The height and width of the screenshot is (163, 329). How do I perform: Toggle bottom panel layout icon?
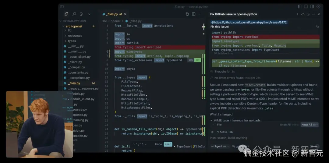coord(306,6)
